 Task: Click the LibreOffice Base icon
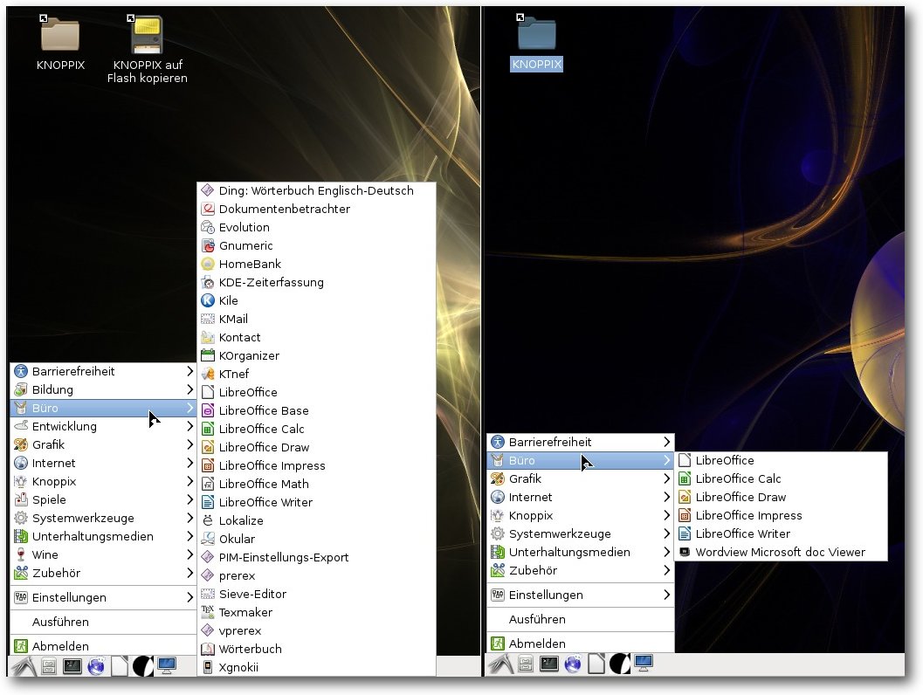(x=207, y=410)
